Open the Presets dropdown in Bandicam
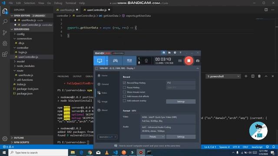The image size is (278, 156). tap(152, 137)
